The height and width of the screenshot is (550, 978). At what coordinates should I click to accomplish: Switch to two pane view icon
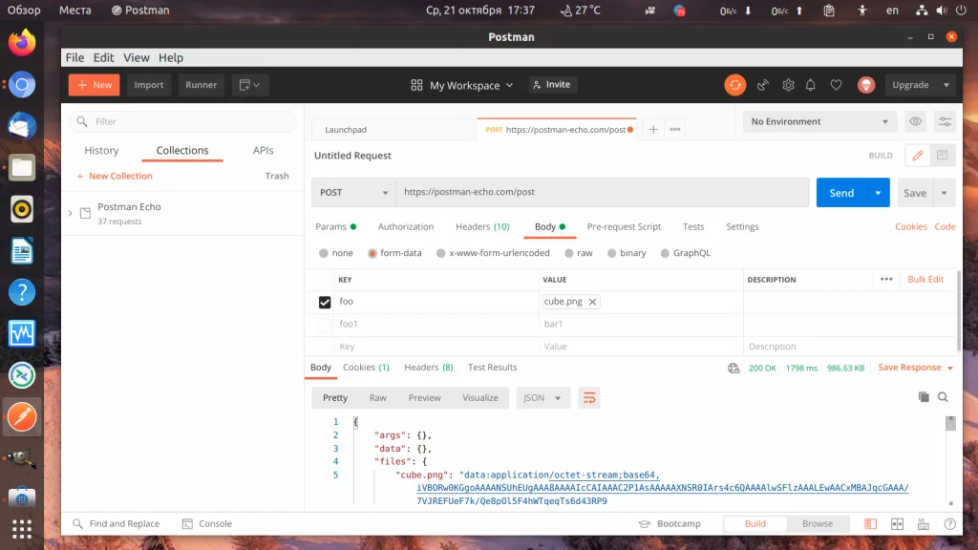(x=897, y=524)
